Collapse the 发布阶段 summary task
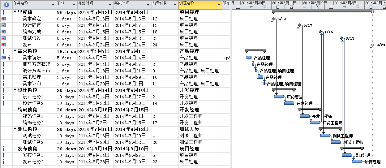The image size is (386, 168). pyautogui.click(x=15, y=149)
